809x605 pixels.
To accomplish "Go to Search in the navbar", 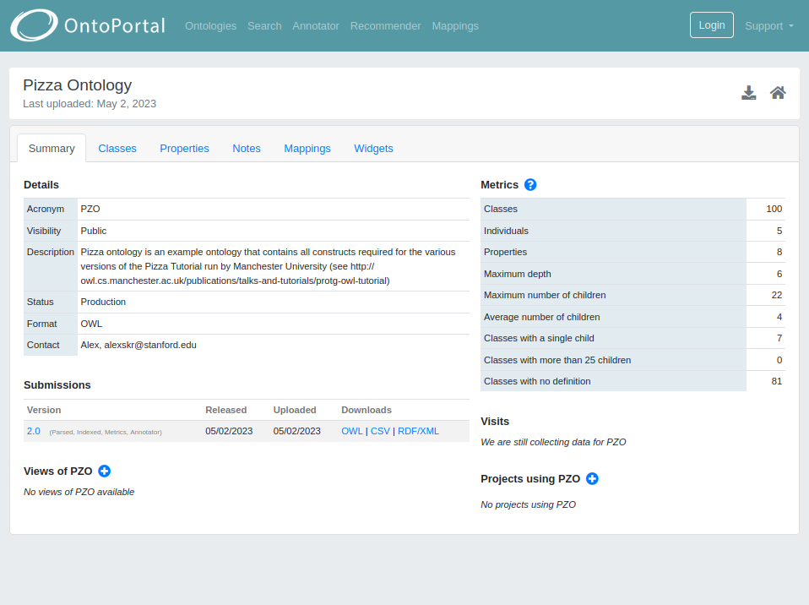I will coord(264,26).
